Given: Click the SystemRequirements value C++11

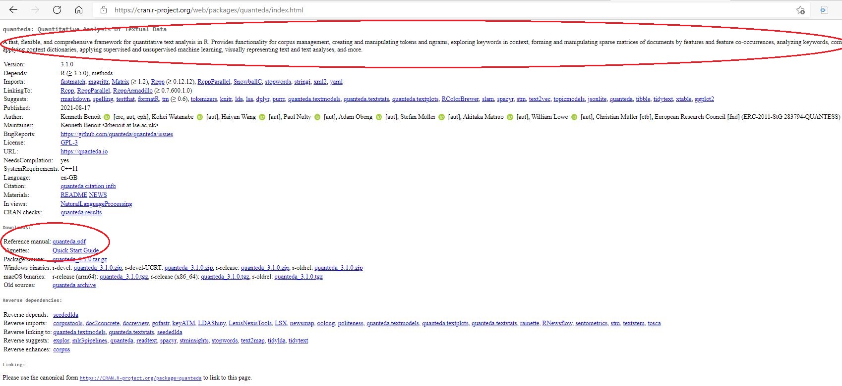Looking at the screenshot, I should (69, 169).
